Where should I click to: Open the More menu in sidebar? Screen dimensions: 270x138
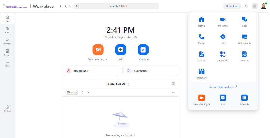[x=7, y=64]
